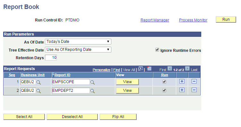Show previous row arrow next to First
This screenshot has height=127, width=241.
click(170, 68)
